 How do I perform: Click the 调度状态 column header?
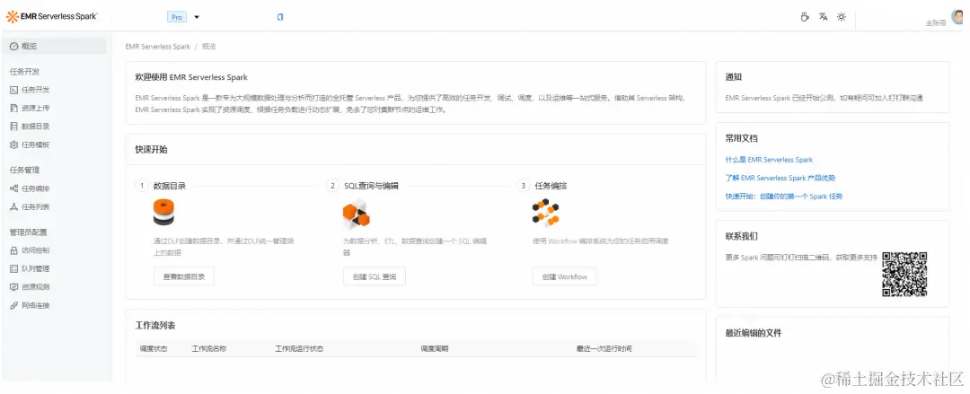pos(154,349)
